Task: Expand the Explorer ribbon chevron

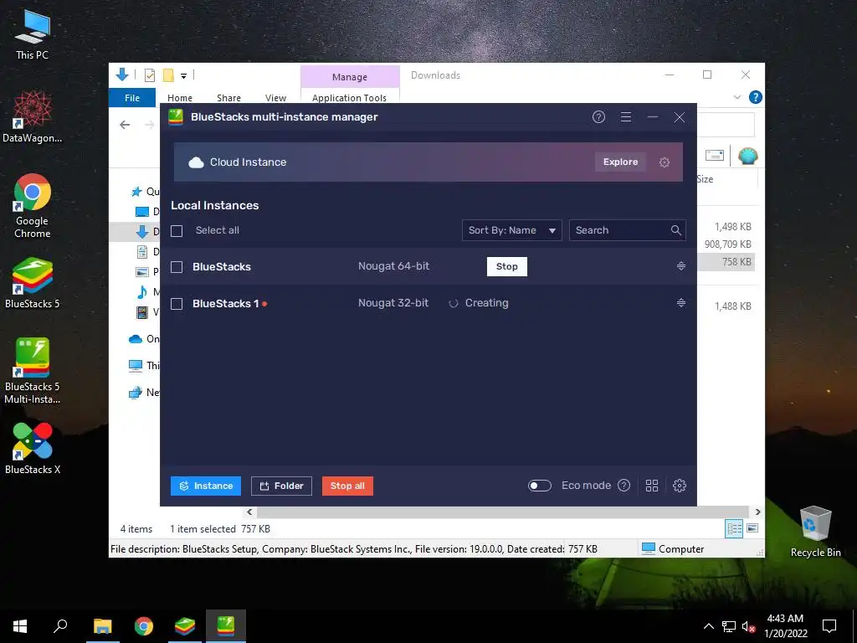Action: pyautogui.click(x=737, y=97)
